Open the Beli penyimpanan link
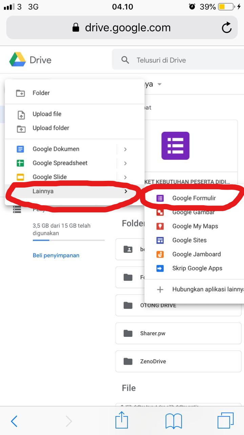This screenshot has width=244, height=435. click(56, 255)
